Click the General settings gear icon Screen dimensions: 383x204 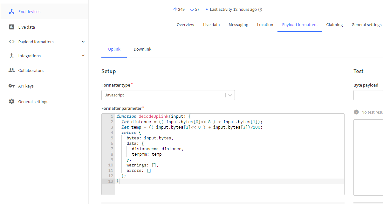[x=12, y=102]
